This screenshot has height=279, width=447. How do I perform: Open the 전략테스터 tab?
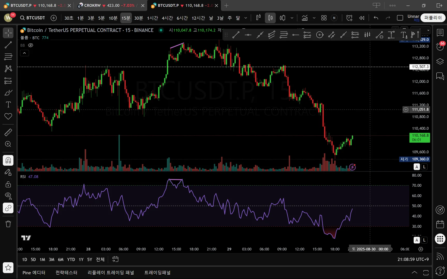click(x=66, y=273)
